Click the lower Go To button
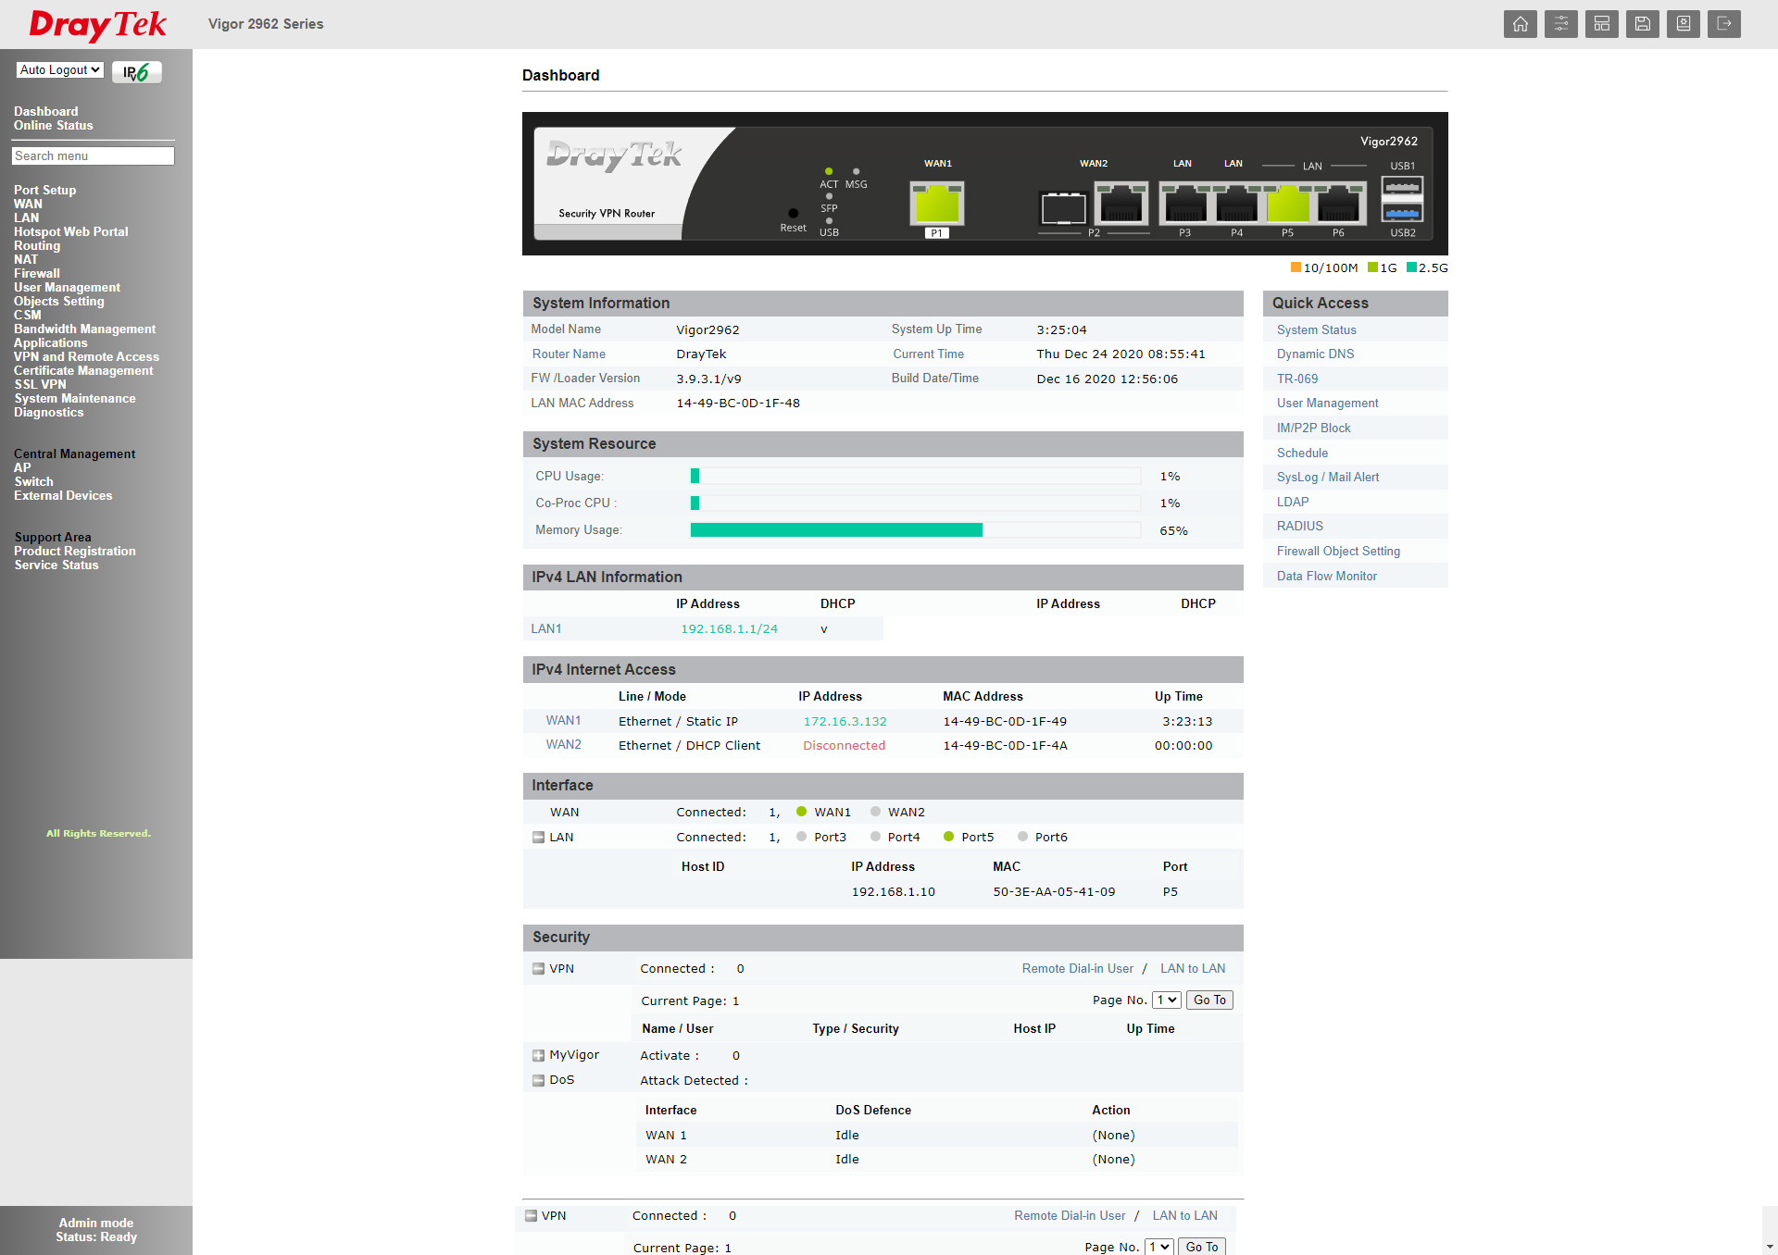This screenshot has height=1255, width=1778. [x=1202, y=1248]
